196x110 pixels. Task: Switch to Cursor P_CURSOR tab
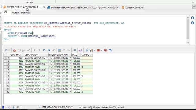(132, 7)
